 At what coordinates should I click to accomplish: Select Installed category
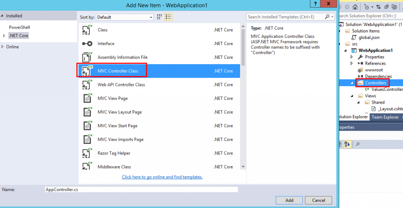coord(14,16)
